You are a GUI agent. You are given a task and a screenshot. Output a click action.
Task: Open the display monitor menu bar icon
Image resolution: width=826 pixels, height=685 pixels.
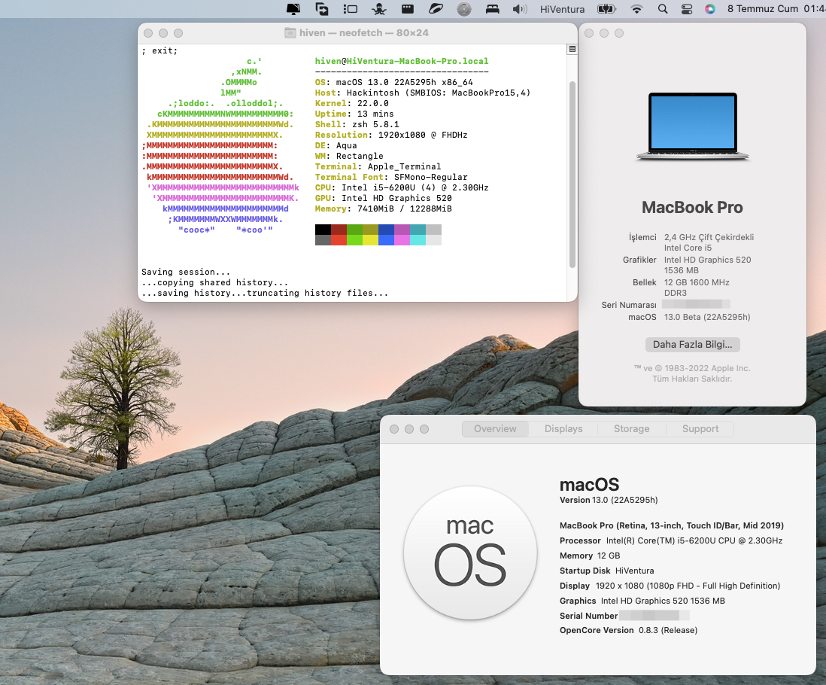click(x=293, y=9)
